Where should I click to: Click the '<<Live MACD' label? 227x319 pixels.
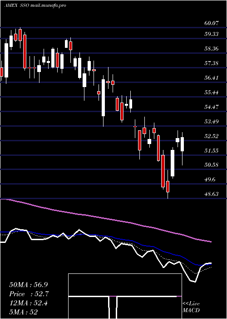(191, 307)
